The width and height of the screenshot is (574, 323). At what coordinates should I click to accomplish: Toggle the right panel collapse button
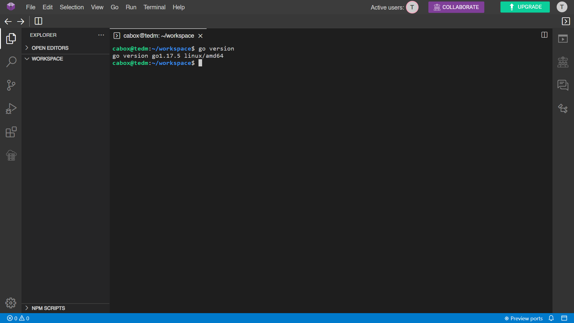click(566, 21)
